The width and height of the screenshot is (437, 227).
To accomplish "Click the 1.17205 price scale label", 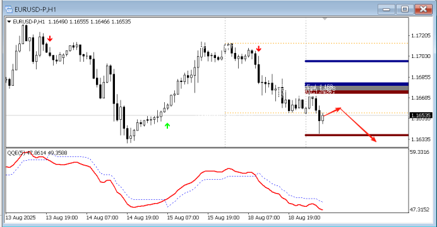I will (x=421, y=35).
